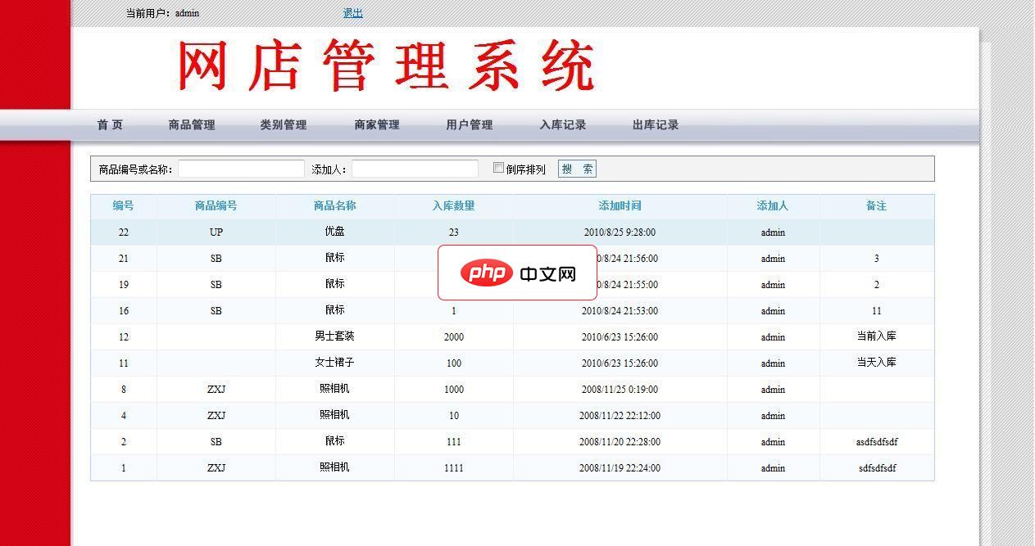Open the 退出 logout link

(x=351, y=12)
